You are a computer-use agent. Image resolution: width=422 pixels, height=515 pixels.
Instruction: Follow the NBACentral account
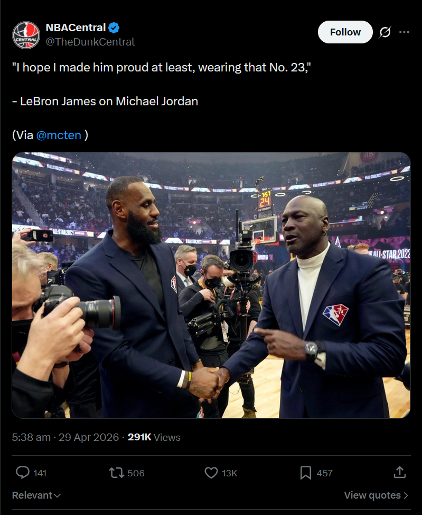(345, 32)
